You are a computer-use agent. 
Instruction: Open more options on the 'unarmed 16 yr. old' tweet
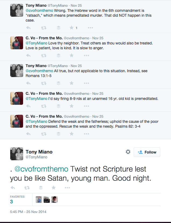pyautogui.click(x=86, y=106)
